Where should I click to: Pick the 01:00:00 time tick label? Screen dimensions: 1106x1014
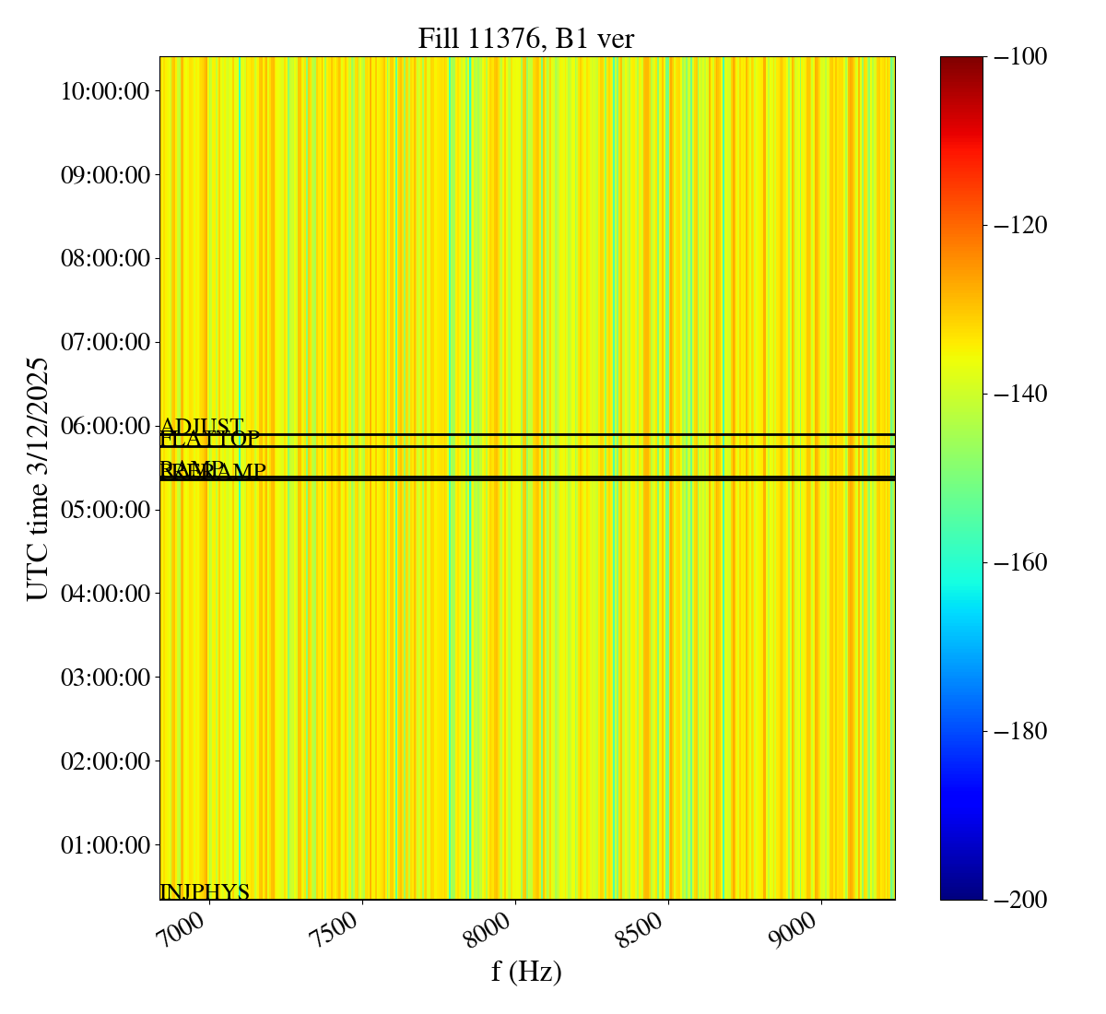pyautogui.click(x=105, y=845)
